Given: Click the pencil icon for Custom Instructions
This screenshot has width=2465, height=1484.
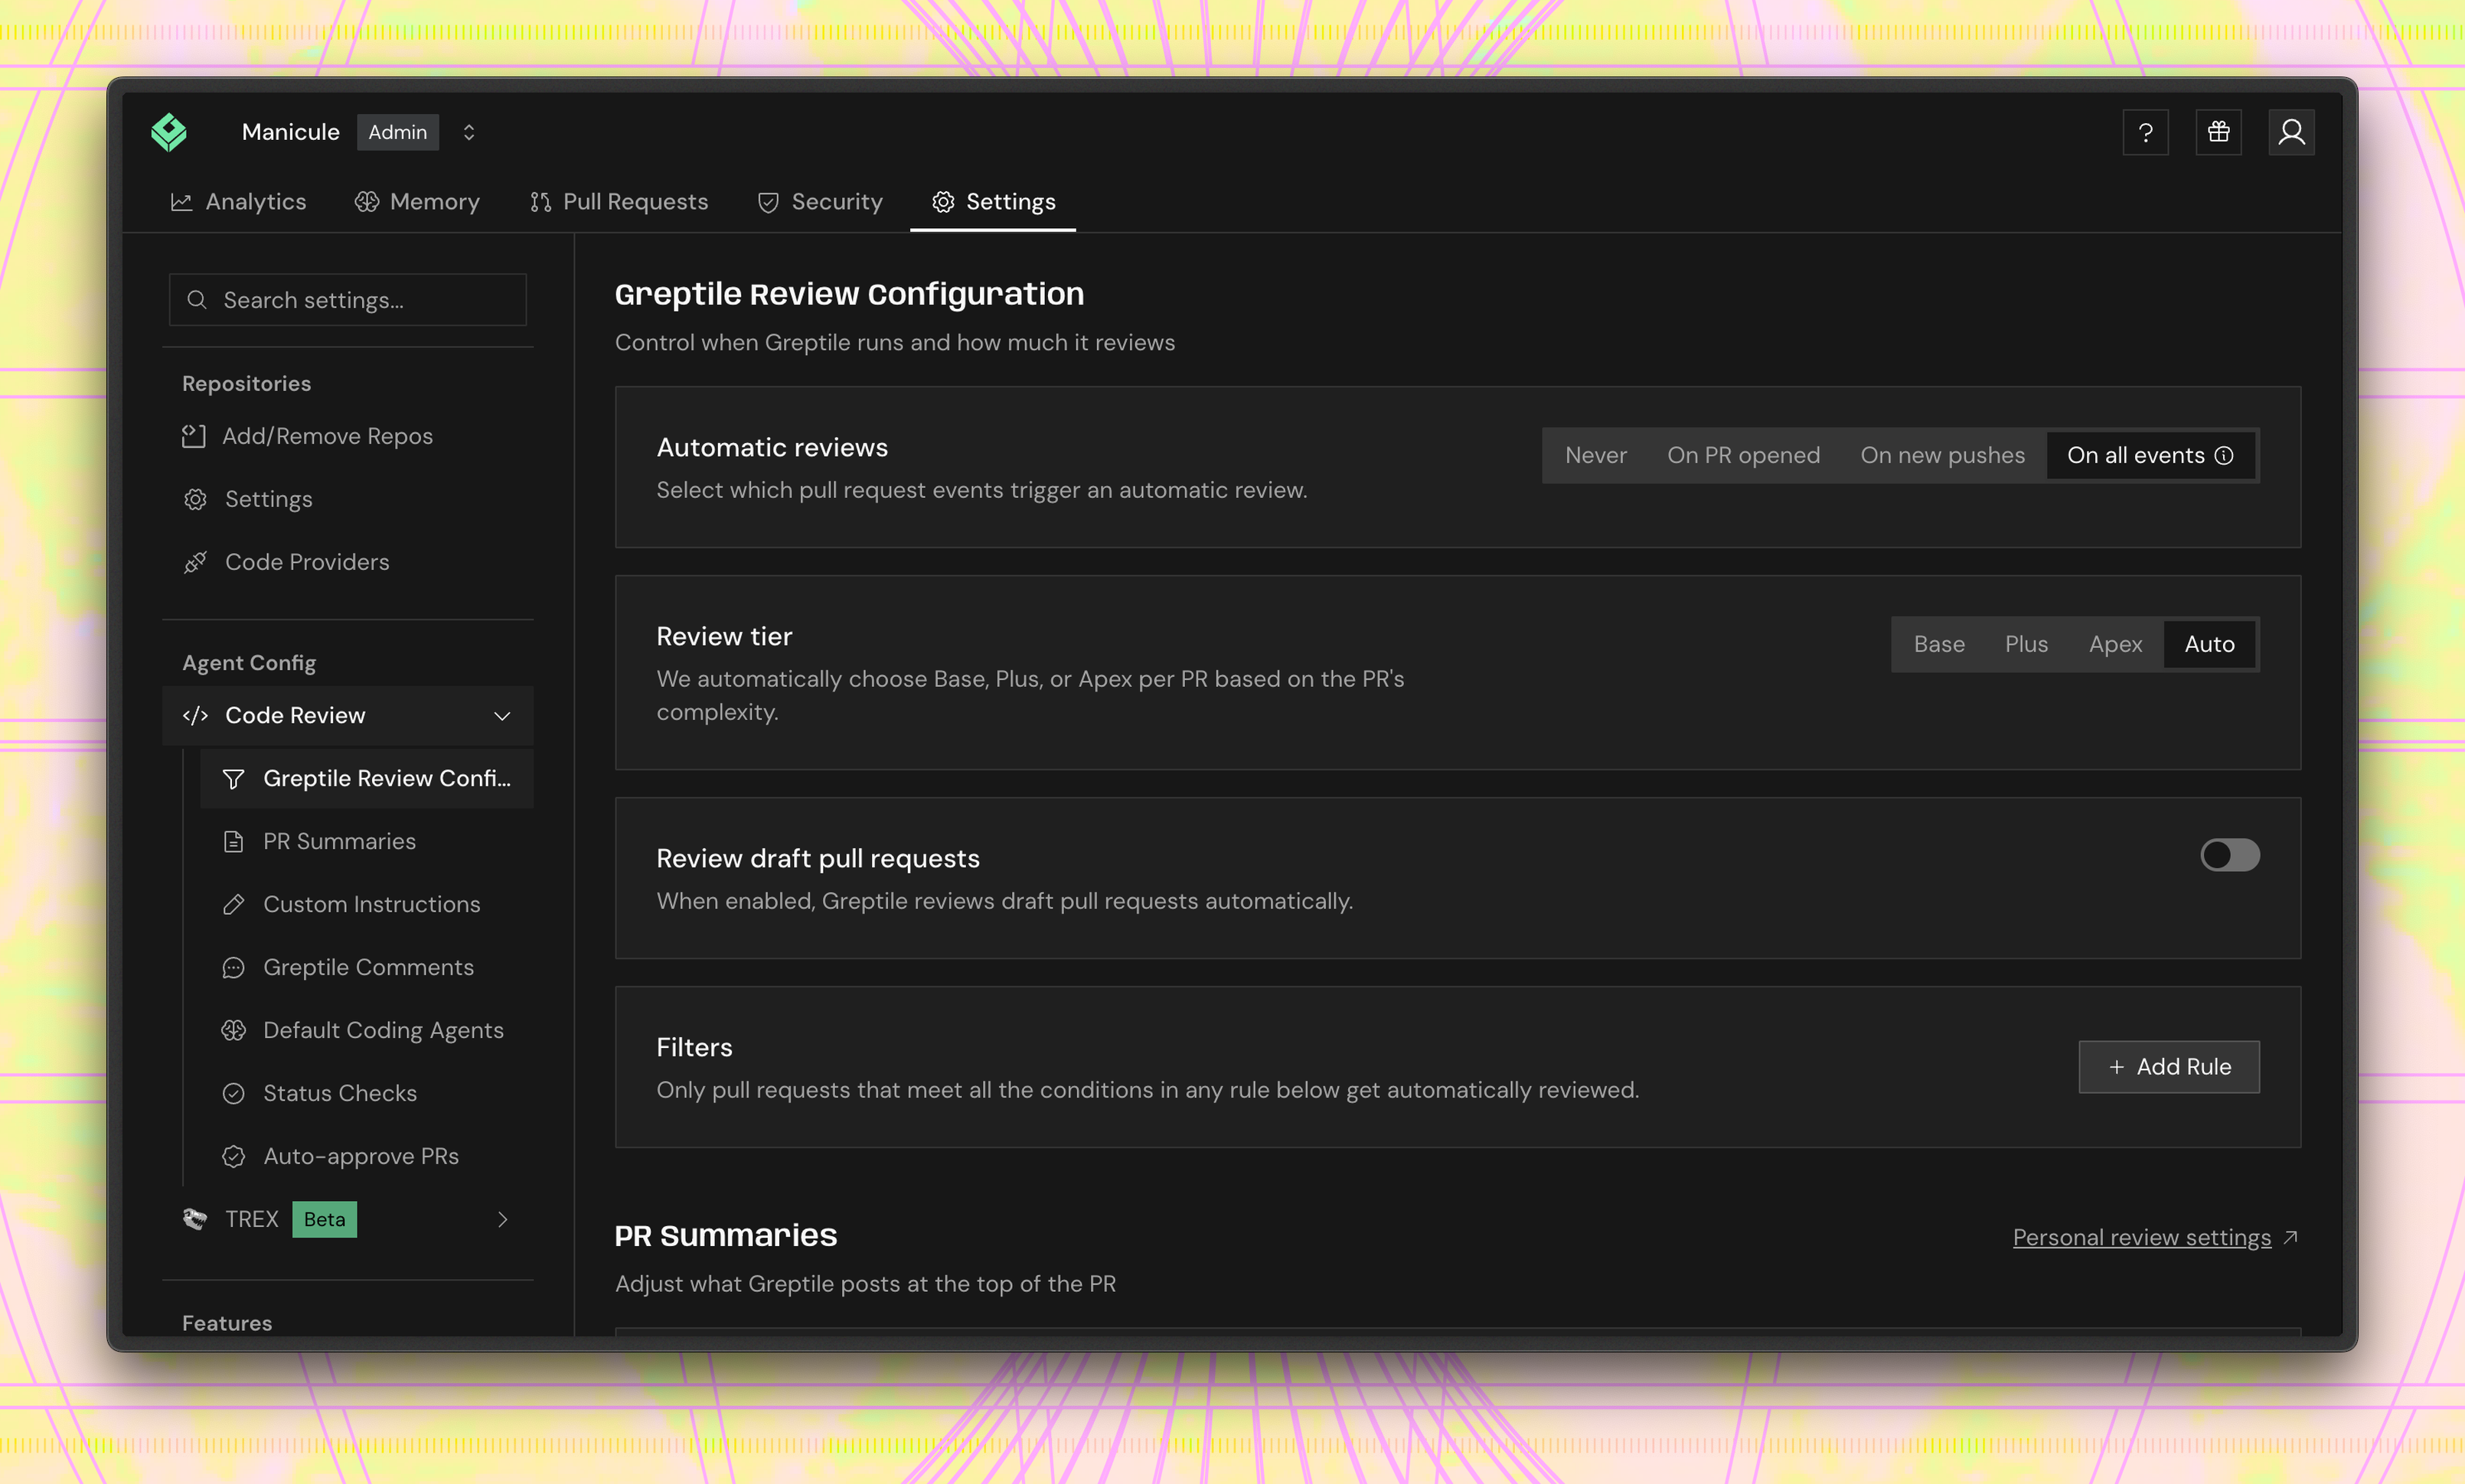Looking at the screenshot, I should click(x=233, y=904).
